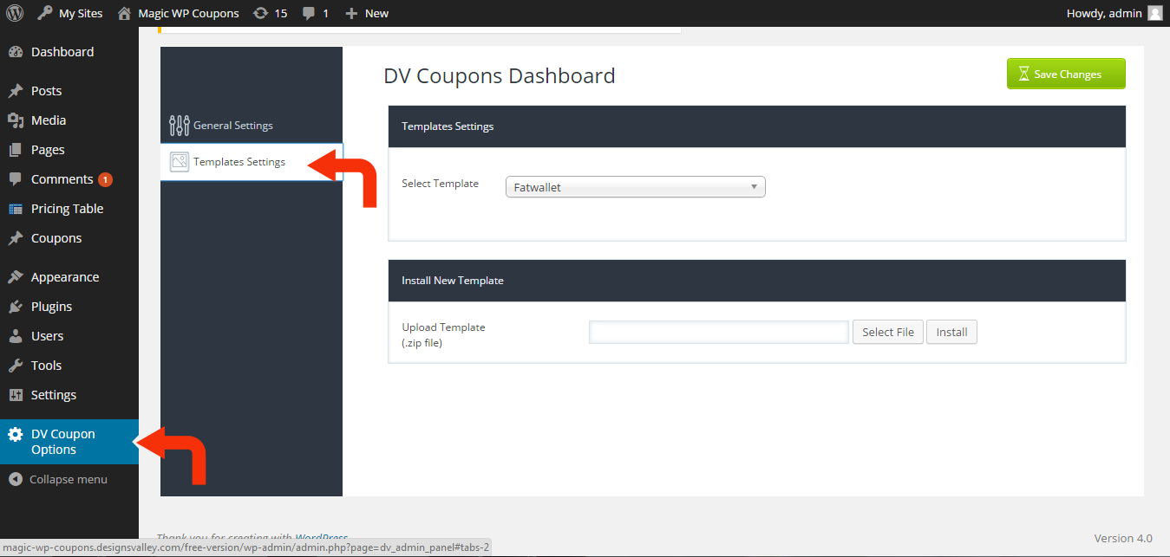The width and height of the screenshot is (1170, 557).
Task: Click the home icon in admin bar
Action: [125, 13]
